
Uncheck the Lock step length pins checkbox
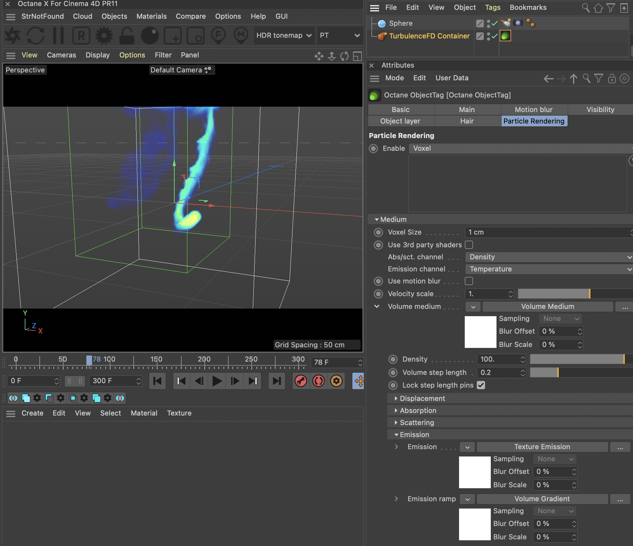pyautogui.click(x=481, y=385)
